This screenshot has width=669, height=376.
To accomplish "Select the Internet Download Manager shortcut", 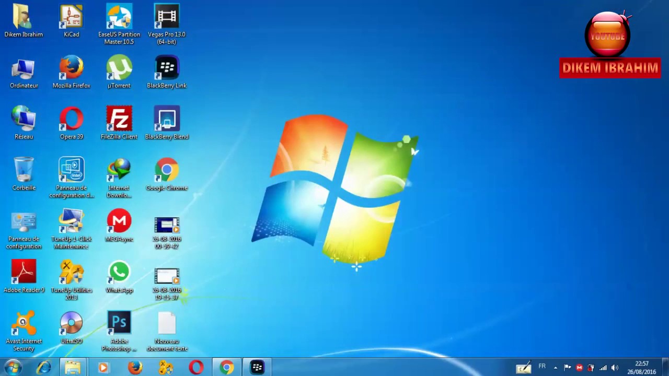I will pos(119,178).
